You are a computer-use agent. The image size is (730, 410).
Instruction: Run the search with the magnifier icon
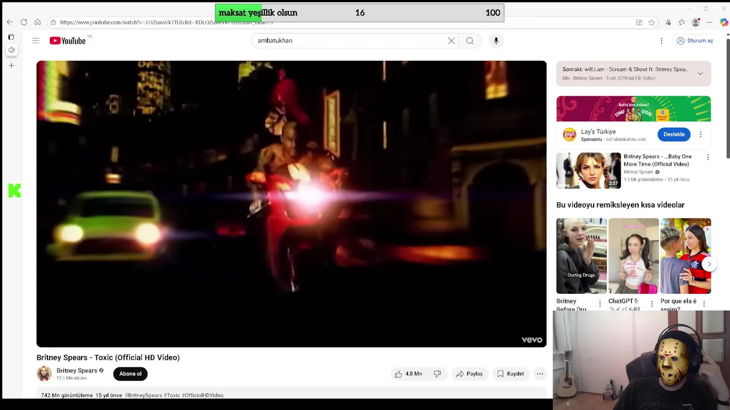click(470, 40)
